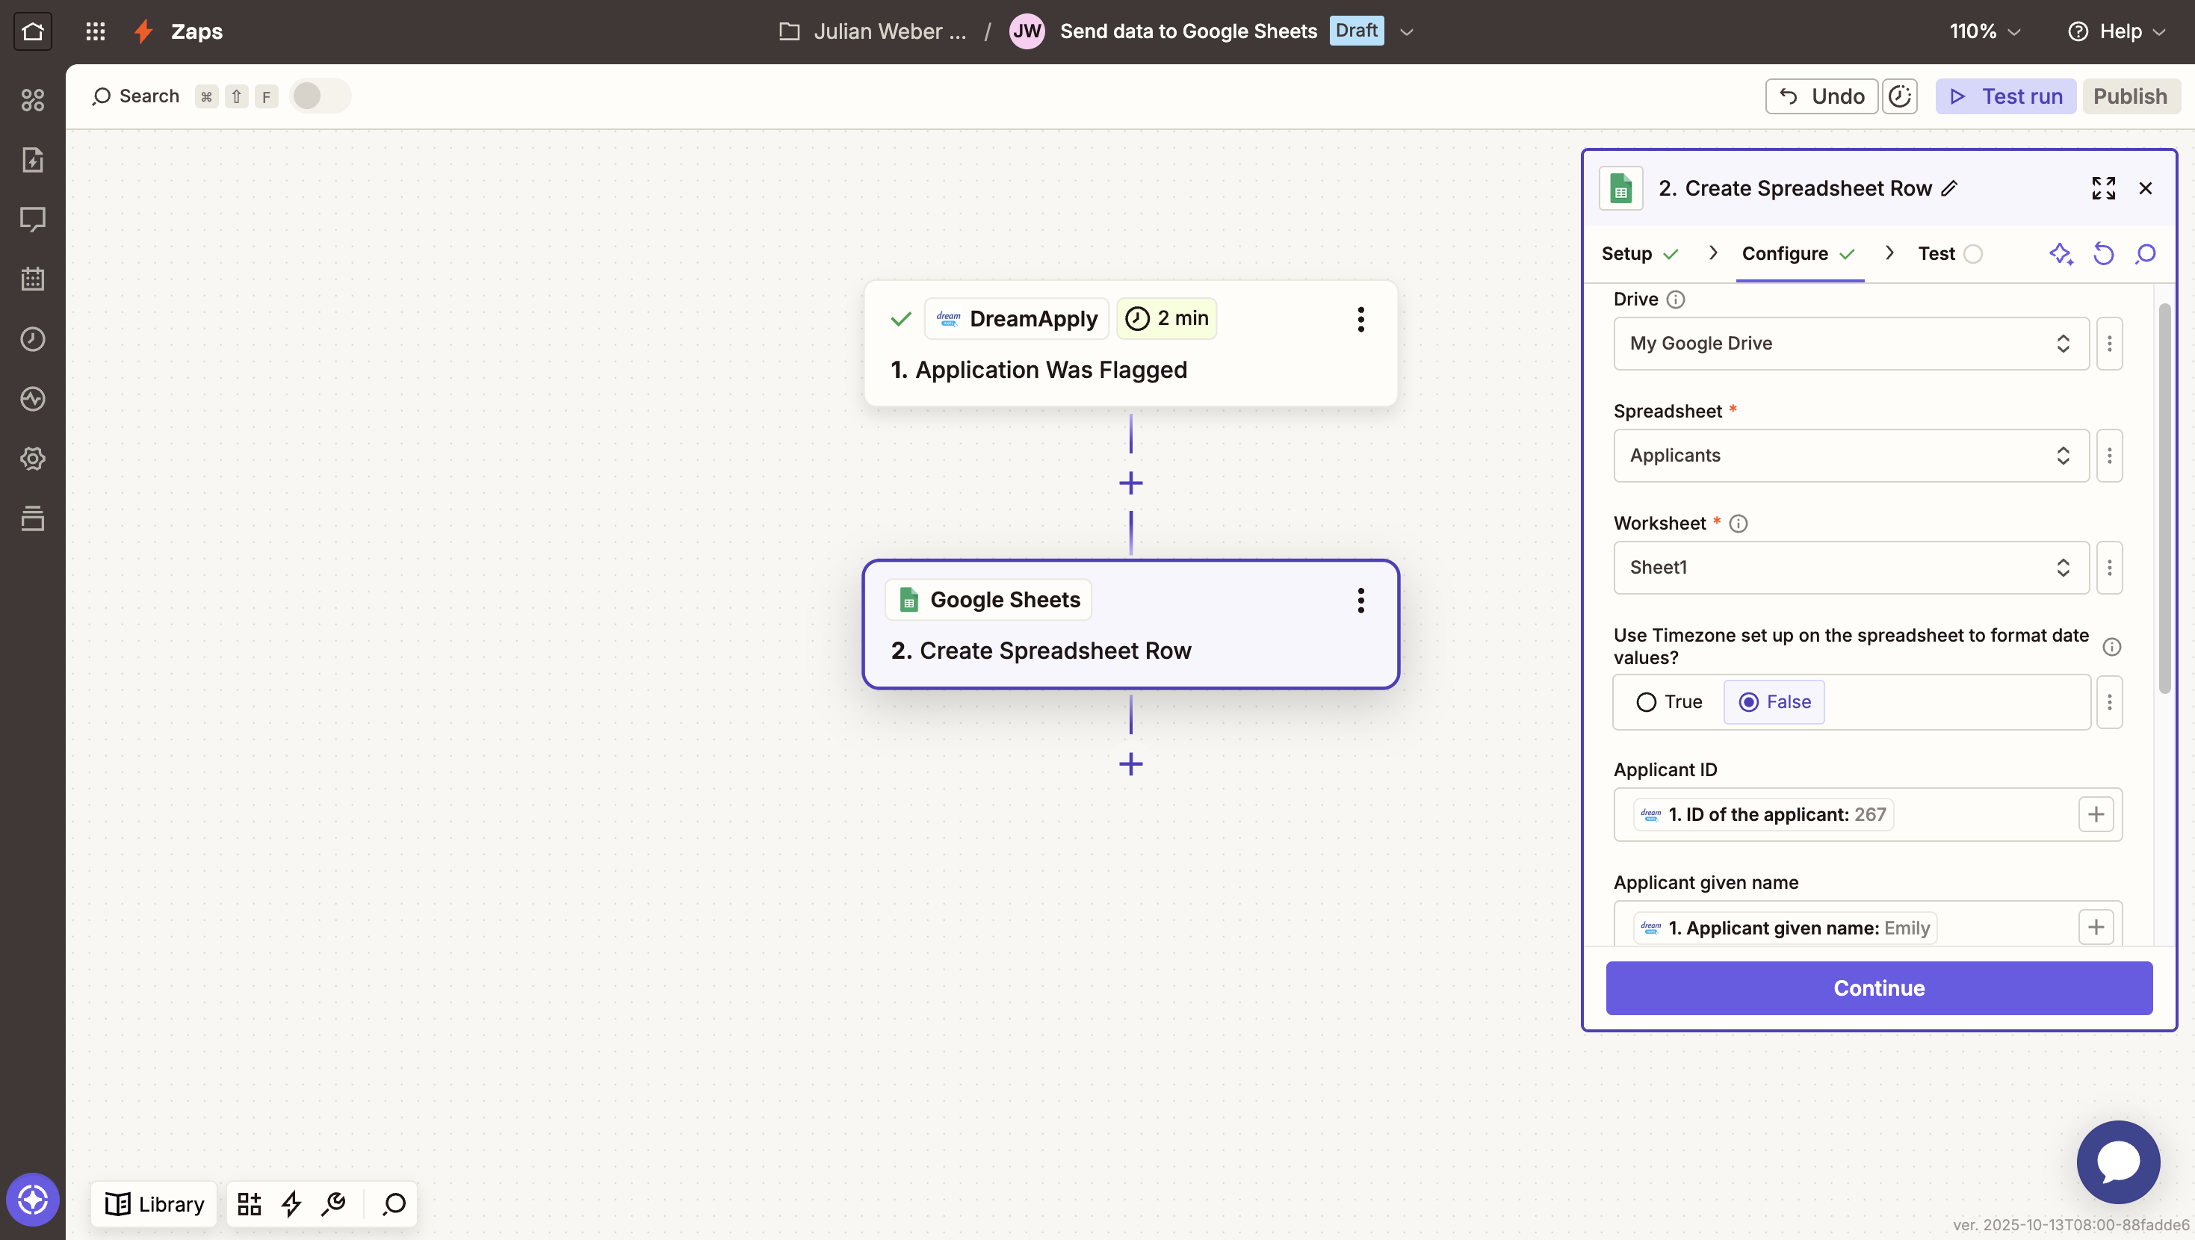Click the search icon in bottom toolbar
Image resolution: width=2195 pixels, height=1240 pixels.
(x=394, y=1203)
